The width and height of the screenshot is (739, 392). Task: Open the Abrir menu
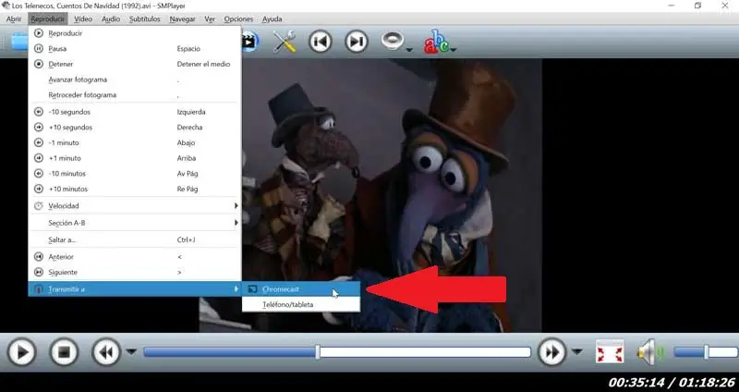[x=14, y=18]
